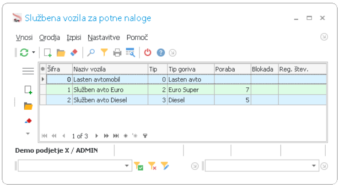The height and width of the screenshot is (187, 339).
Task: Click the toolbar customize arrow circle
Action: point(172,53)
